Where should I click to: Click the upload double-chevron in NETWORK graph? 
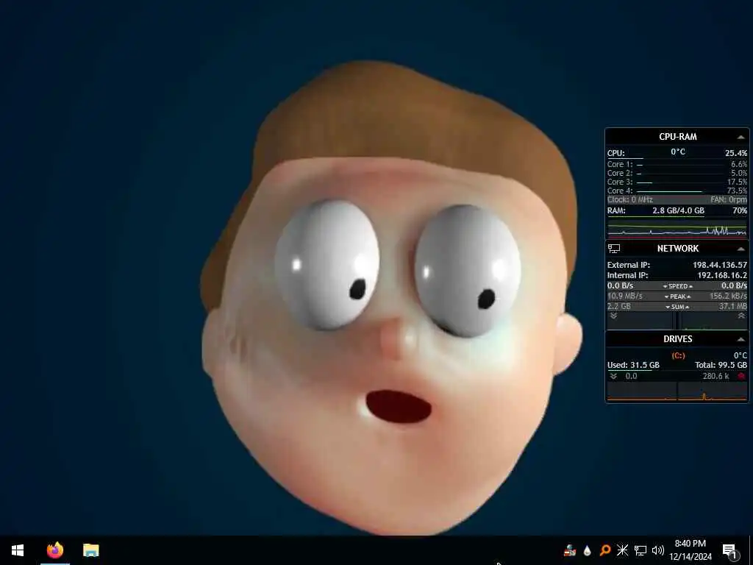coord(741,316)
